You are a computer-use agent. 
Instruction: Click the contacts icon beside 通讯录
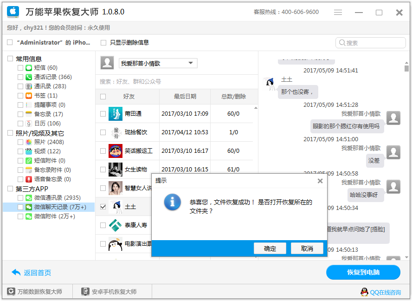[x=29, y=86]
